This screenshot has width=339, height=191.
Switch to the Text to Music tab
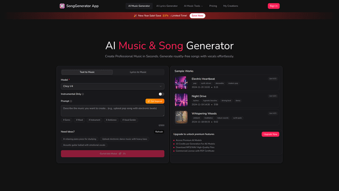(87, 72)
